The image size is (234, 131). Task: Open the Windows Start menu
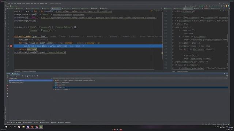[6, 127]
